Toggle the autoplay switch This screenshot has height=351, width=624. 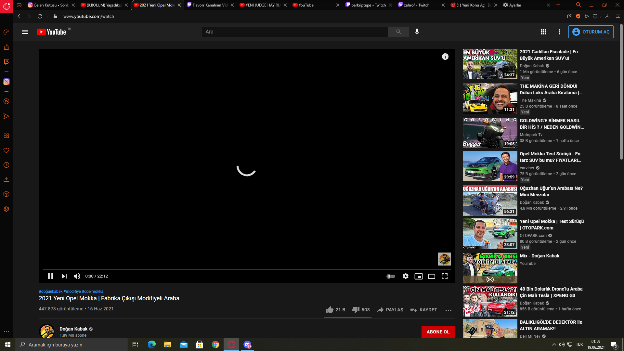391,276
